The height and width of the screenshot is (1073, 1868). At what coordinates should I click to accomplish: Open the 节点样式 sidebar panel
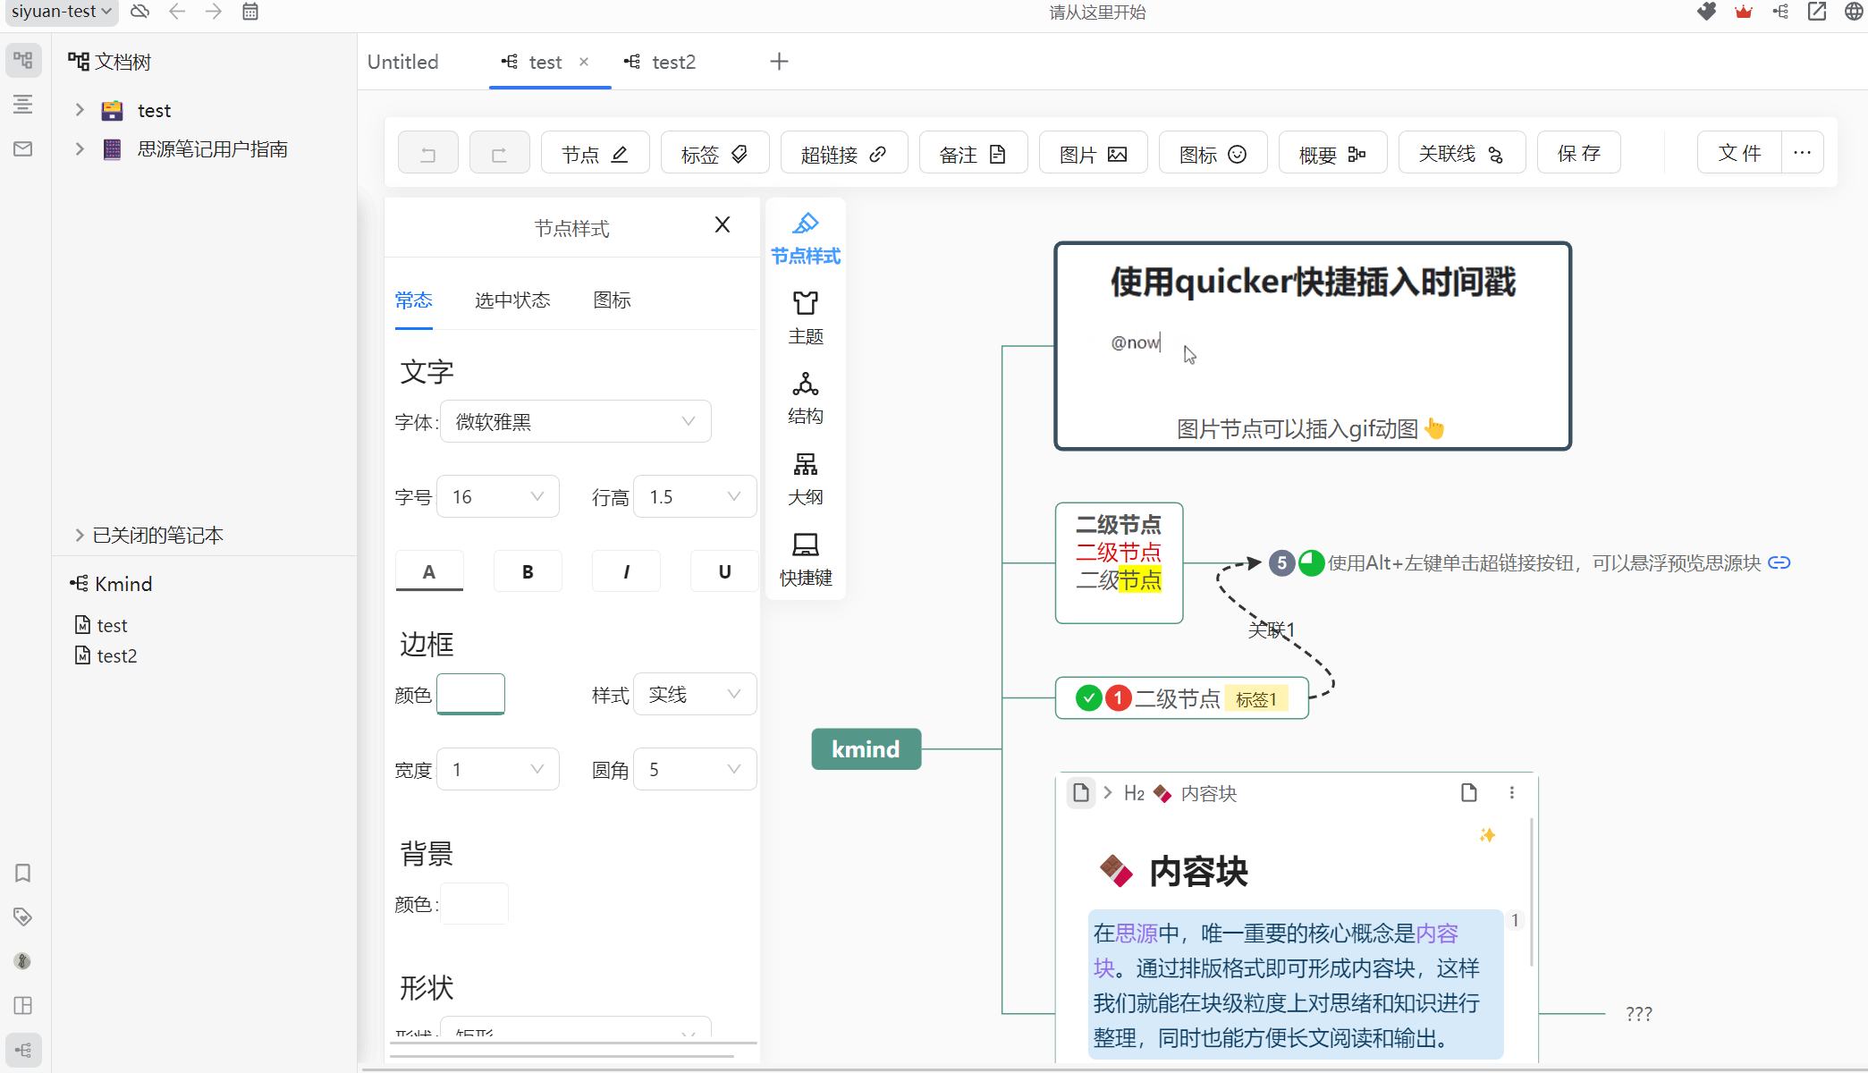(806, 238)
